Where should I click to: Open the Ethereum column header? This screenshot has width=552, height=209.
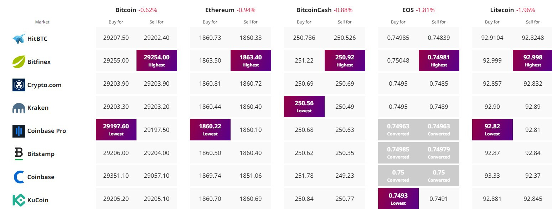(220, 10)
